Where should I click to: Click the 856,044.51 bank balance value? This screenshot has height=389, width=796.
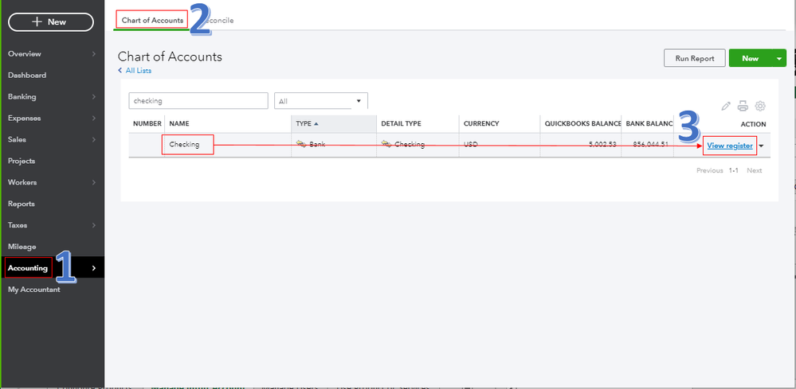coord(650,144)
